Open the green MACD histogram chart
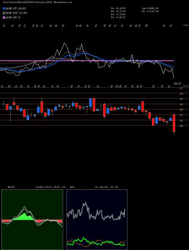The image size is (189, 250). tap(32, 220)
